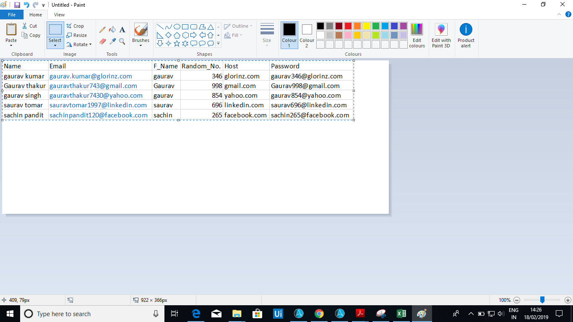The height and width of the screenshot is (322, 573).
Task: Pick the Fill with colour bucket tool
Action: pyautogui.click(x=112, y=30)
